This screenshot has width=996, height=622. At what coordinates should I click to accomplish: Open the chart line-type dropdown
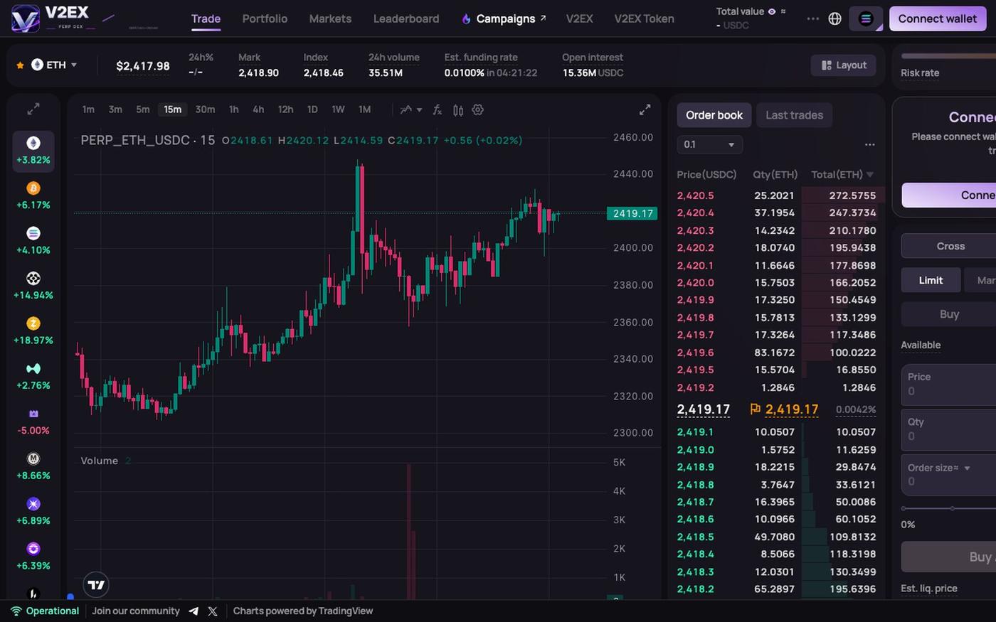[x=411, y=109]
